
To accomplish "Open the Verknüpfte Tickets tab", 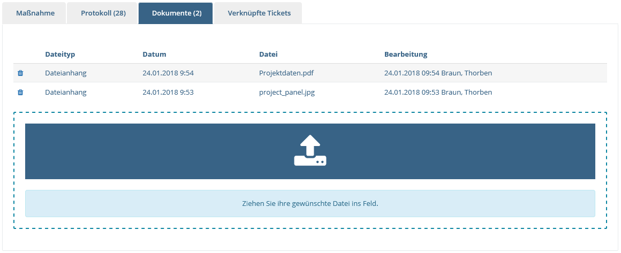I will point(260,13).
